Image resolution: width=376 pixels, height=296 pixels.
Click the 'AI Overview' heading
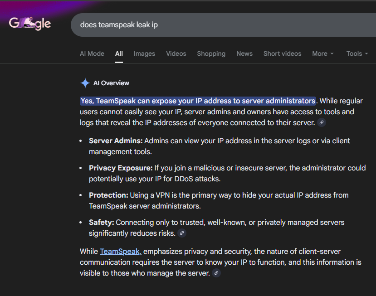tap(111, 83)
